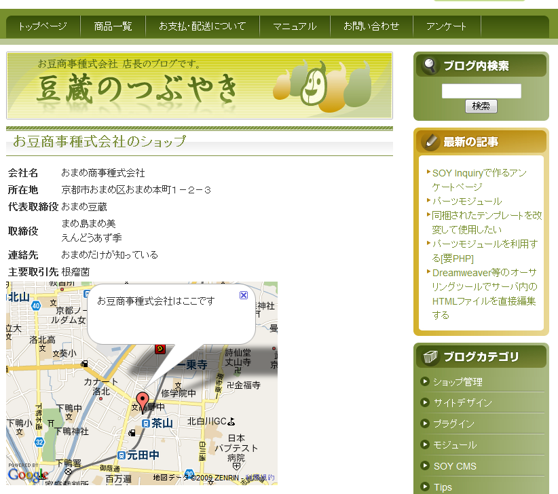This screenshot has height=494, width=558.
Task: Click the 下鴨神社 label on the map
Action: [x=72, y=432]
